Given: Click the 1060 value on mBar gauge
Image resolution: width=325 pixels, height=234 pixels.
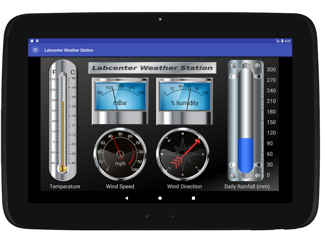Looking at the screenshot, I should 141,93.
